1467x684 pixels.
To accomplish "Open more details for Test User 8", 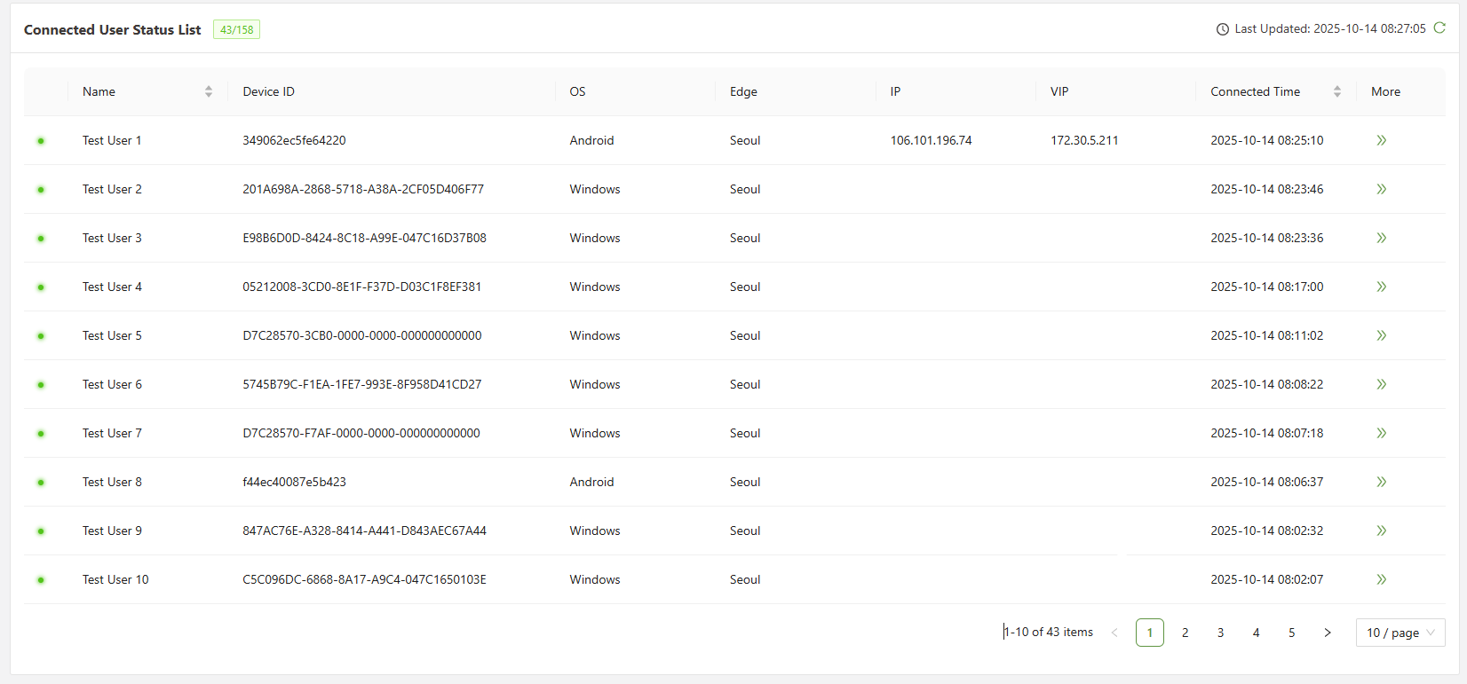I will (1381, 482).
